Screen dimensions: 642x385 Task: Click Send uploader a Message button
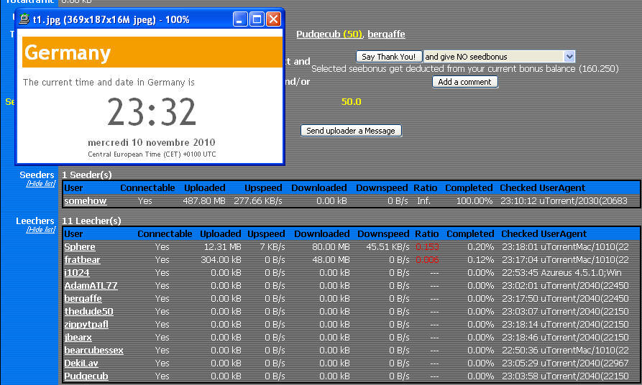(x=350, y=131)
